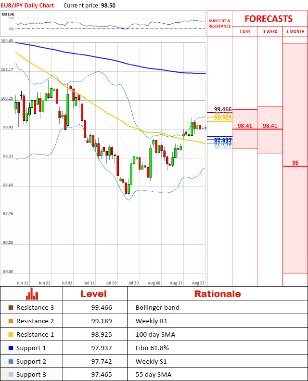Click the Current price 98.50 text

coord(91,5)
